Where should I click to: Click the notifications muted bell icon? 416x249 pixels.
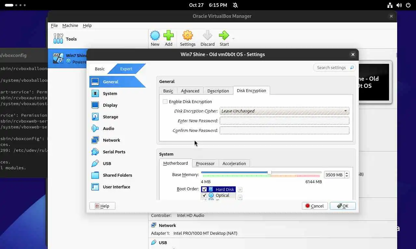[x=235, y=5]
